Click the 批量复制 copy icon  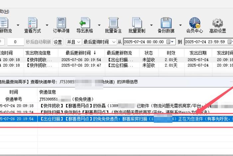pyautogui.click(x=137, y=23)
